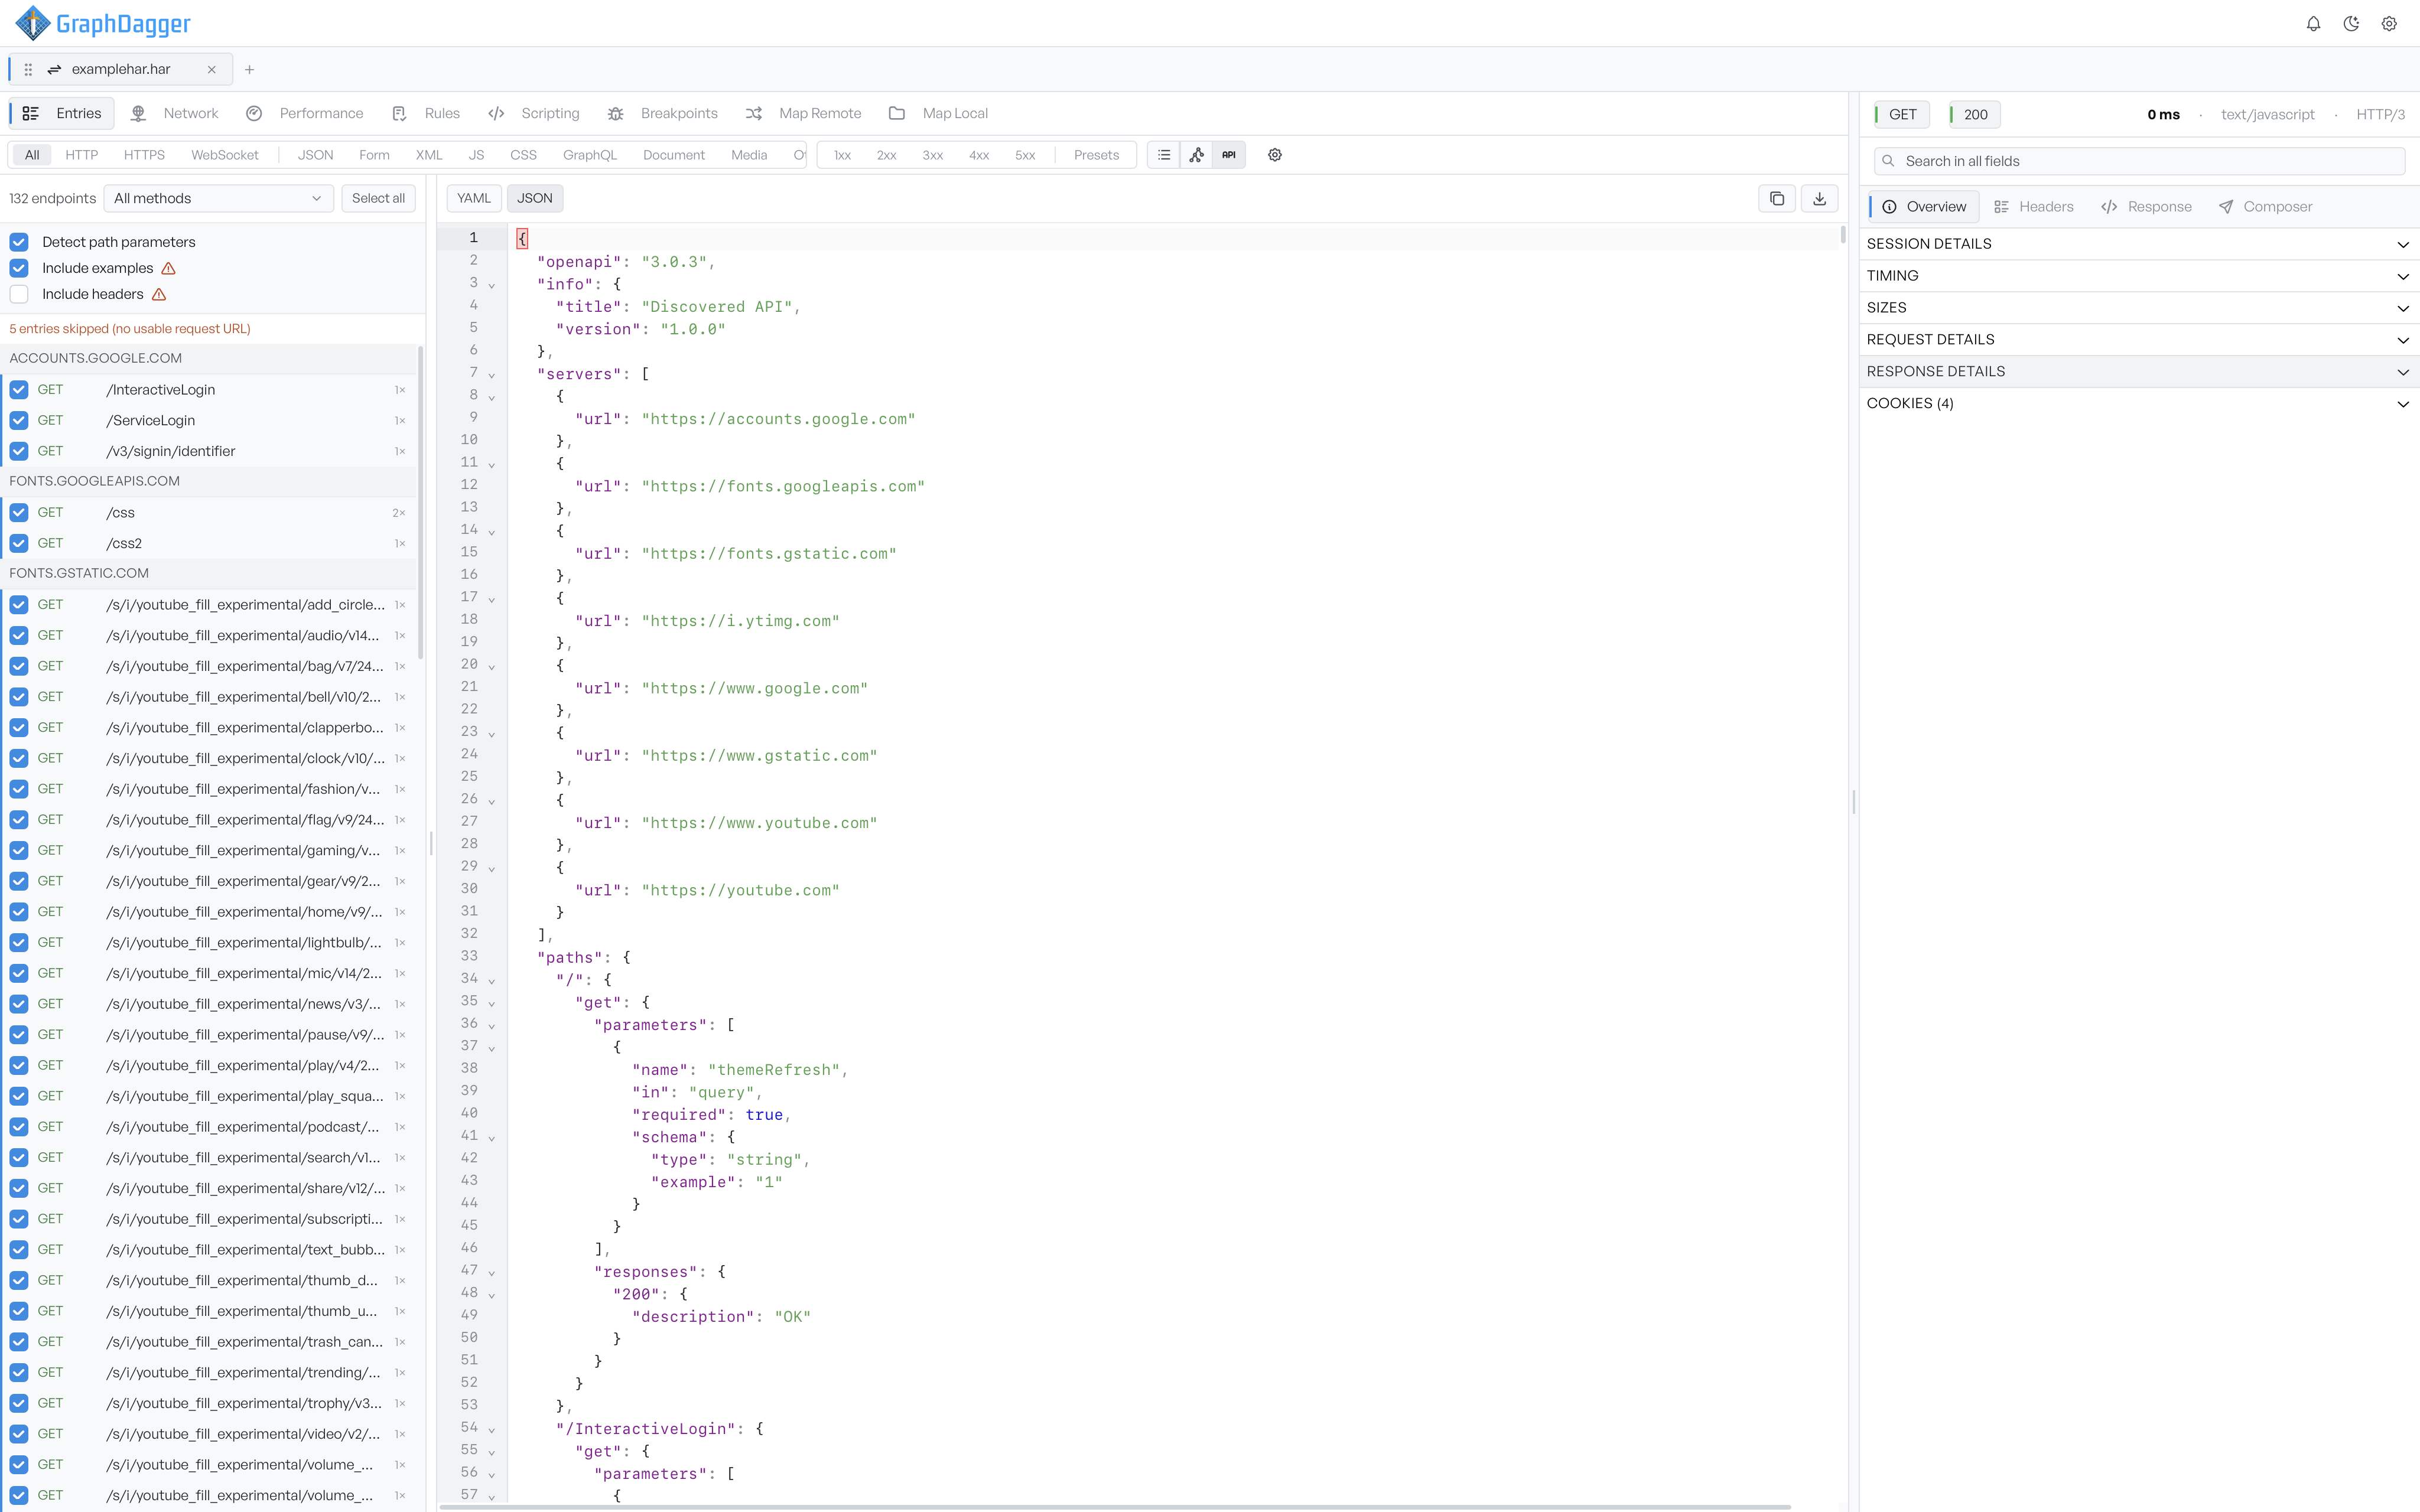
Task: Enable Include headers checkbox
Action: [19, 294]
